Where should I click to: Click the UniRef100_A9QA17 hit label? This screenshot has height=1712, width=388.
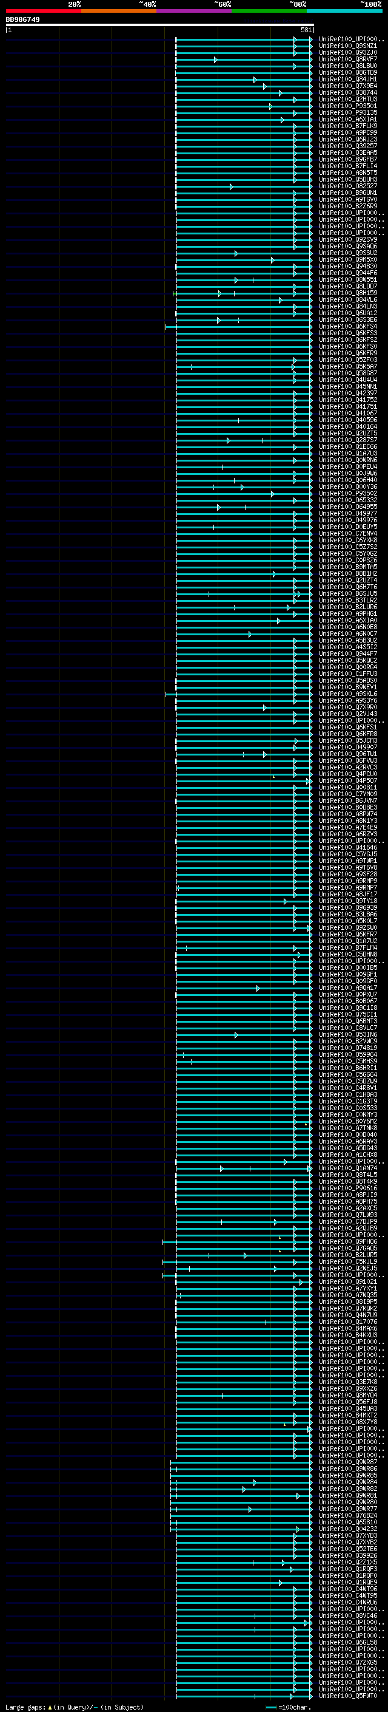[348, 988]
